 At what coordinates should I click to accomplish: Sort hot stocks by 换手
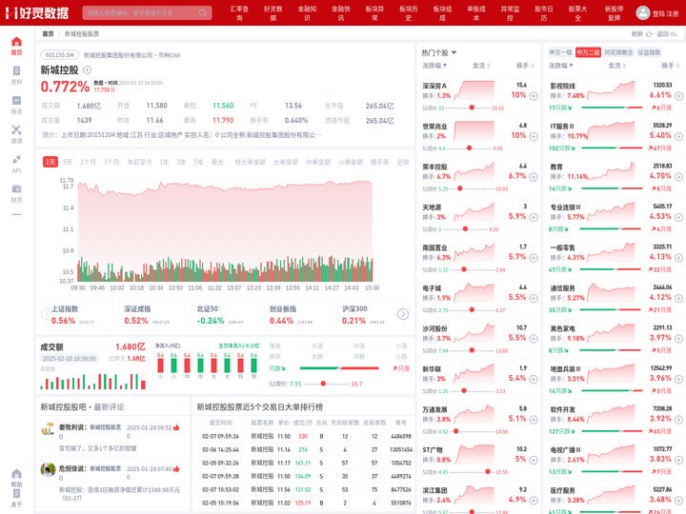click(x=525, y=66)
